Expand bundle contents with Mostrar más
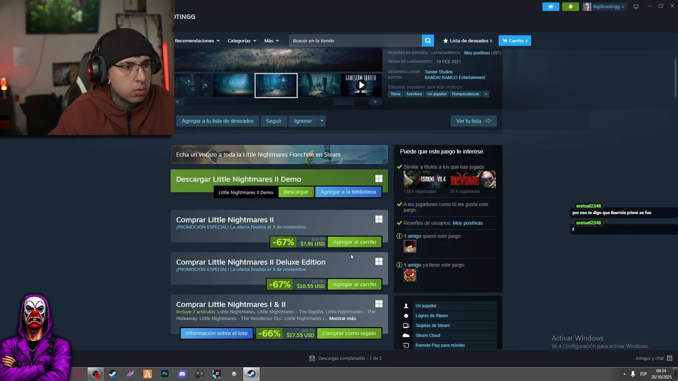The height and width of the screenshot is (381, 678). click(x=342, y=319)
